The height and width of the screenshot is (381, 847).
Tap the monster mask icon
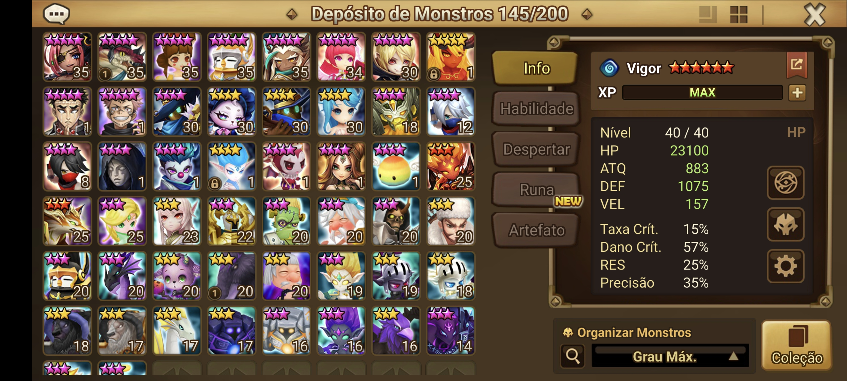tap(785, 225)
